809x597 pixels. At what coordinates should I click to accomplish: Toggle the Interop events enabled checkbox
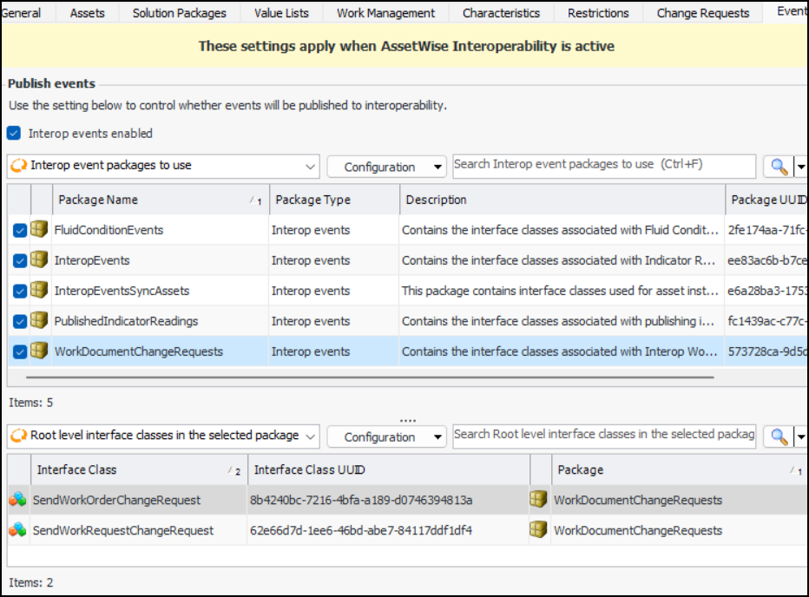14,134
